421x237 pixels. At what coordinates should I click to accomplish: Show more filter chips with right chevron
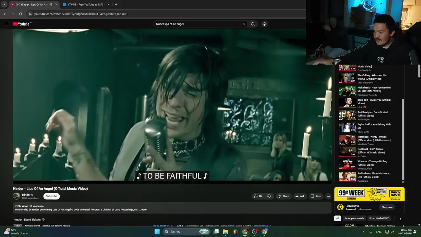tap(400, 219)
